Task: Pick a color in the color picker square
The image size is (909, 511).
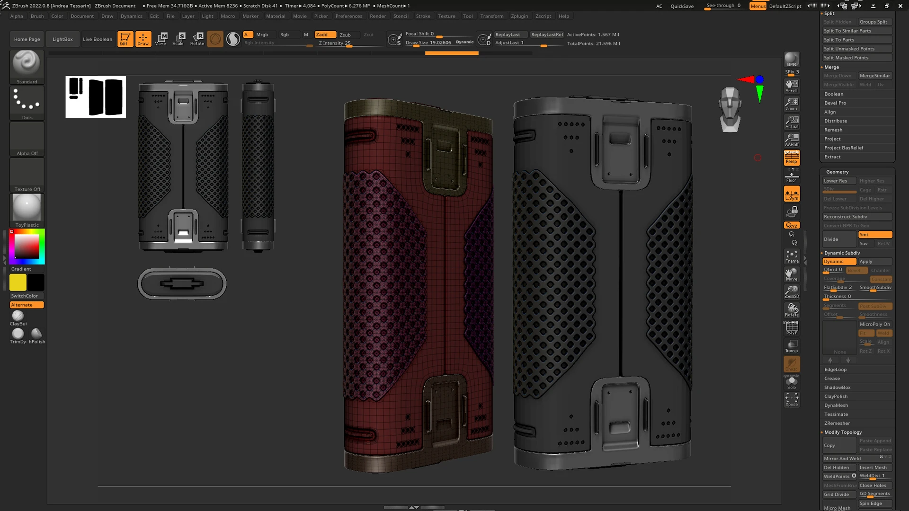Action: (27, 246)
